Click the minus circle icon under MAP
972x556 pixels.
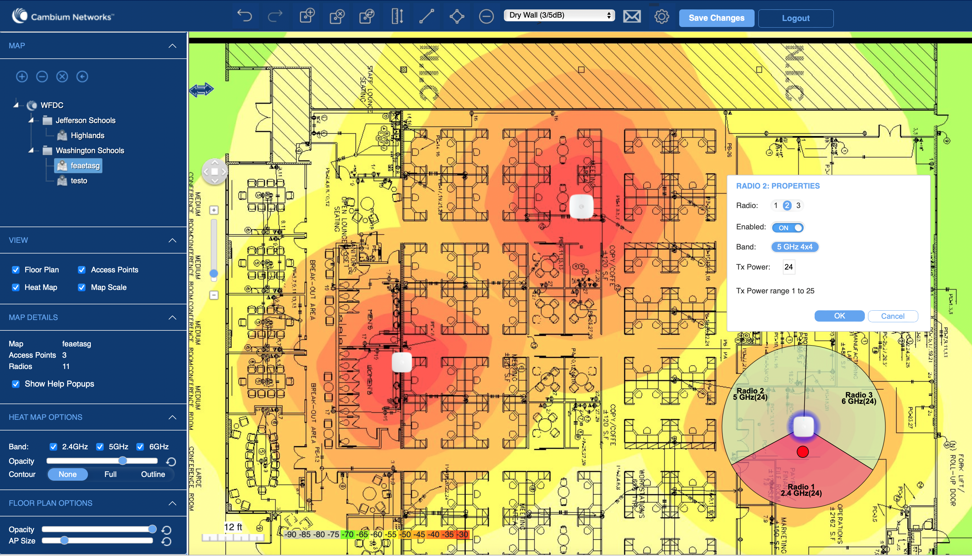coord(42,77)
